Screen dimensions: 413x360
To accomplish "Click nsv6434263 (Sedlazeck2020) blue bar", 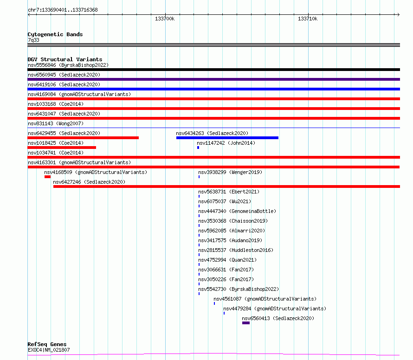I will tap(227, 138).
